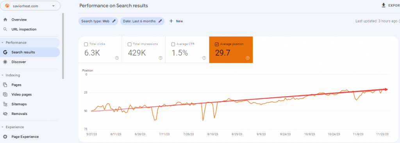The image size is (400, 143).
Task: Edit the Date: Last 6 months filter
Action: point(142,21)
